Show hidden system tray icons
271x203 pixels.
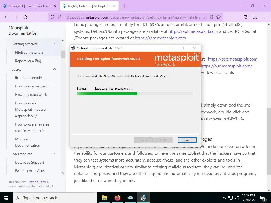224,198
